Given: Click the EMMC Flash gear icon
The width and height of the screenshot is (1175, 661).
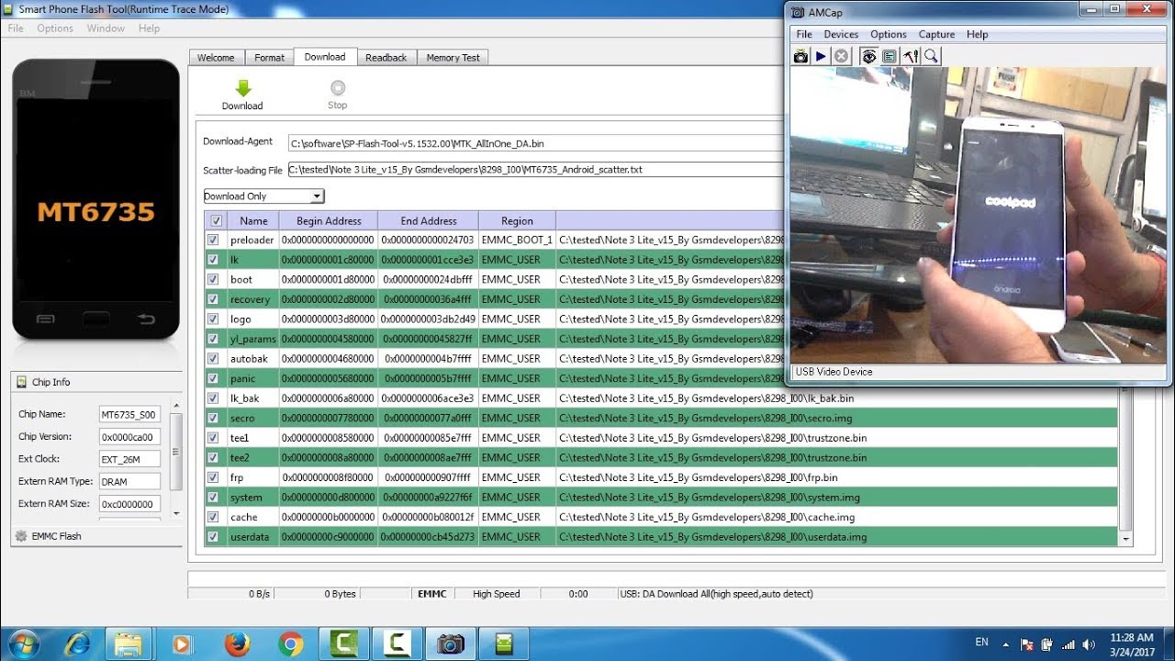Looking at the screenshot, I should tap(21, 536).
